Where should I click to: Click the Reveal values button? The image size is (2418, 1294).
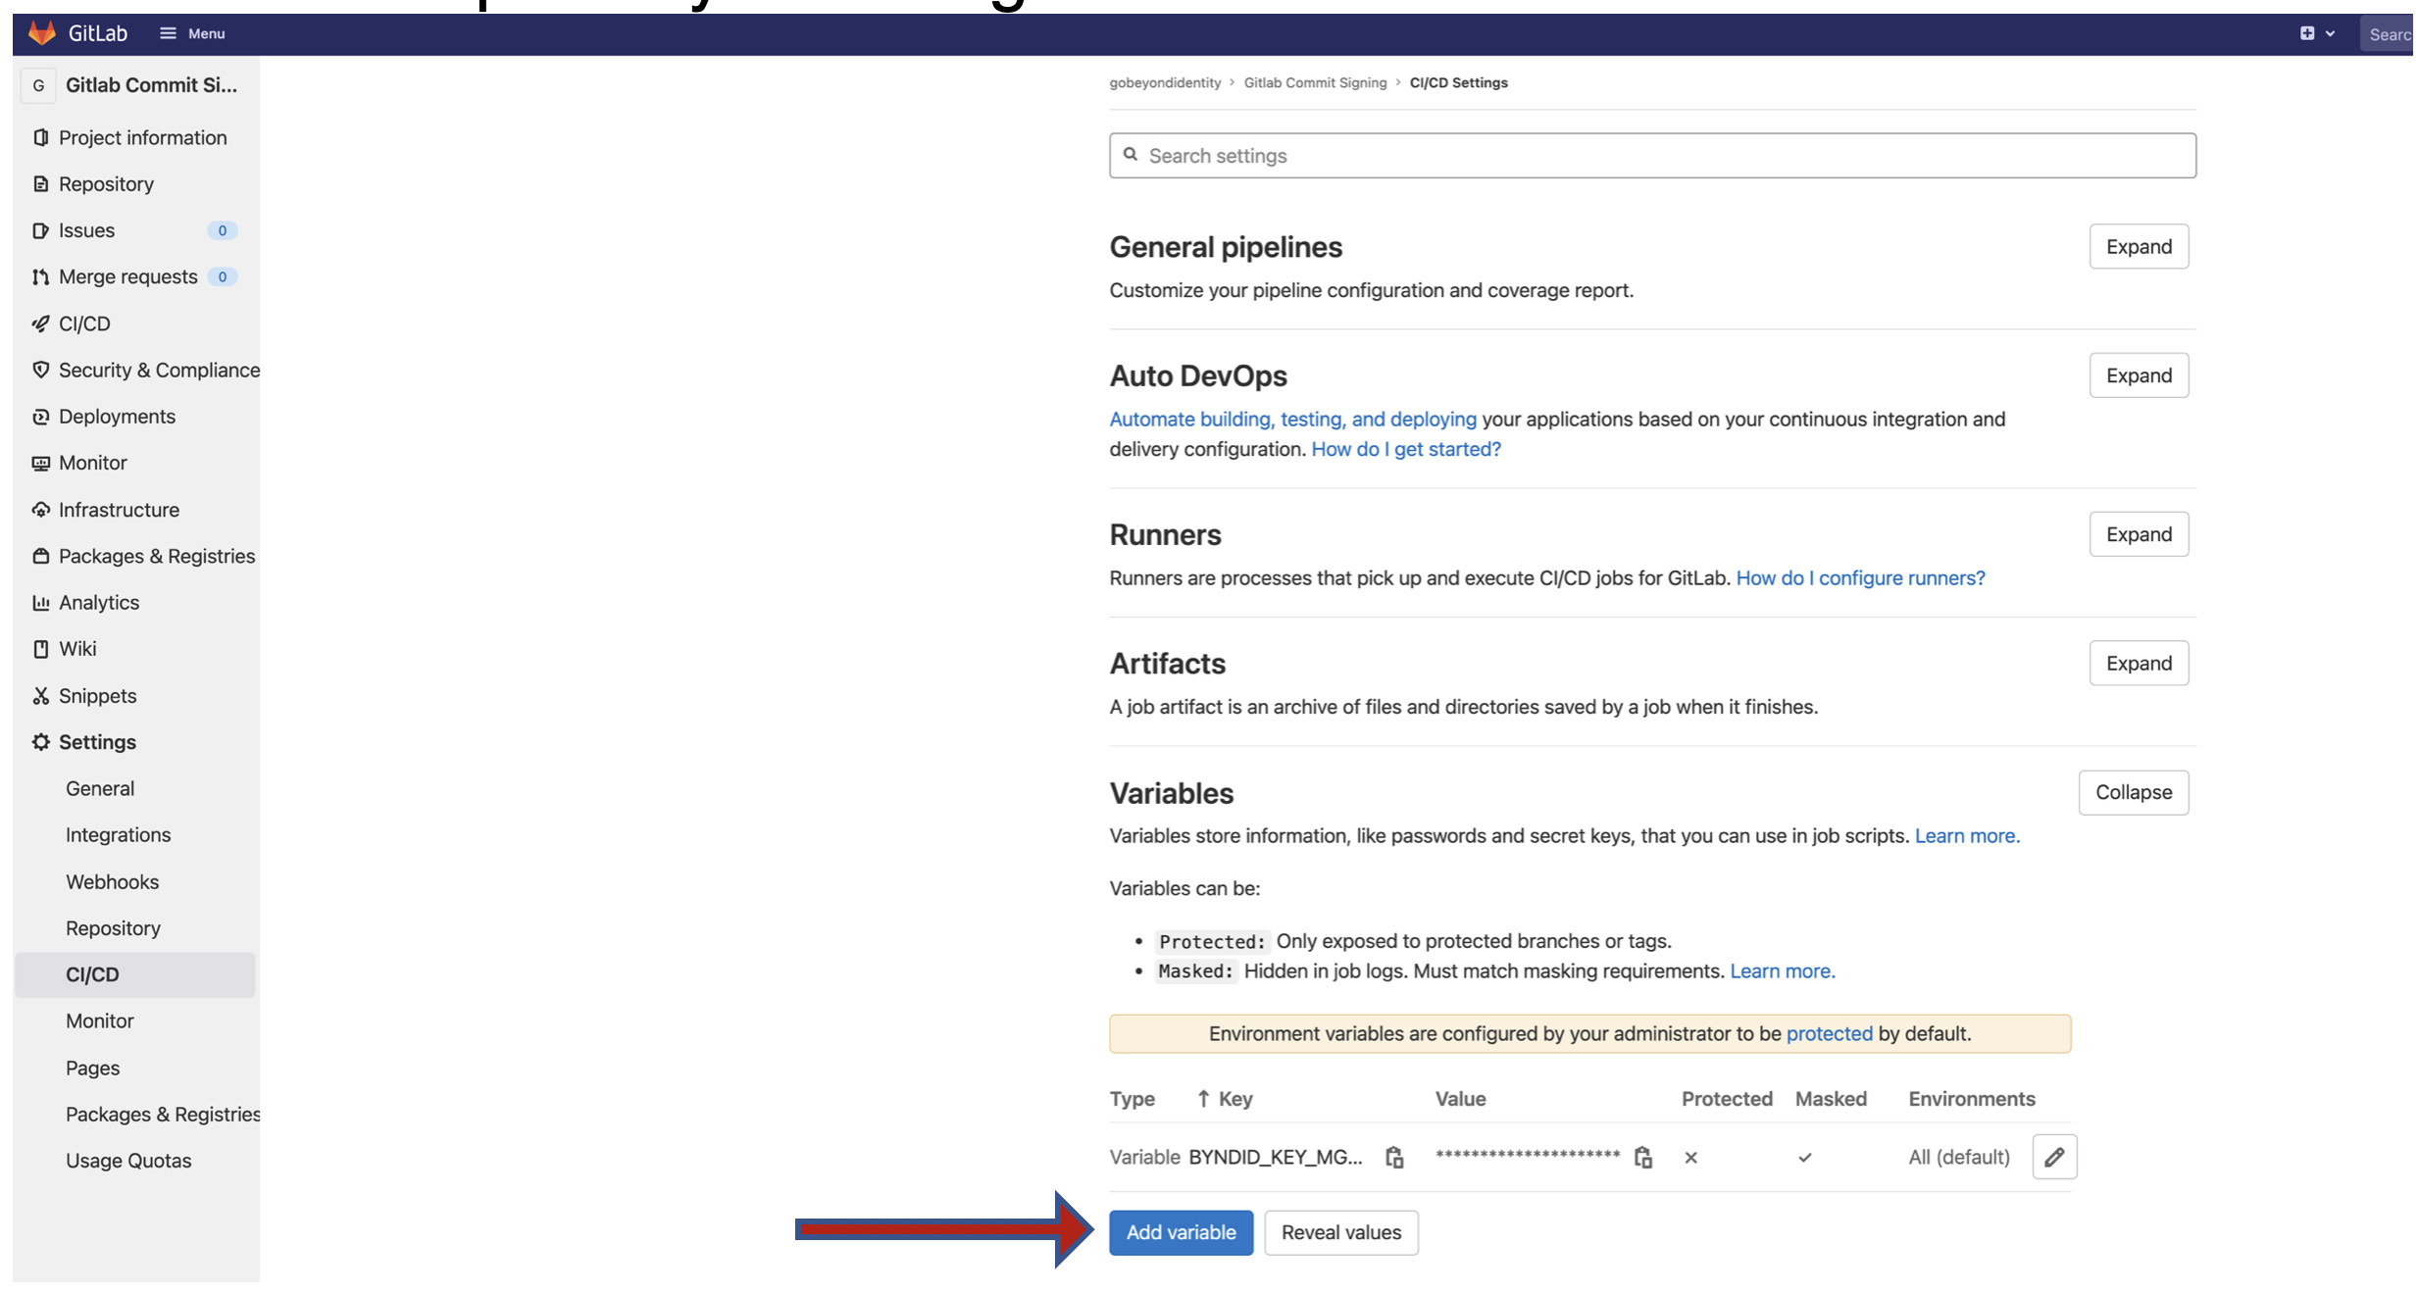click(1340, 1232)
